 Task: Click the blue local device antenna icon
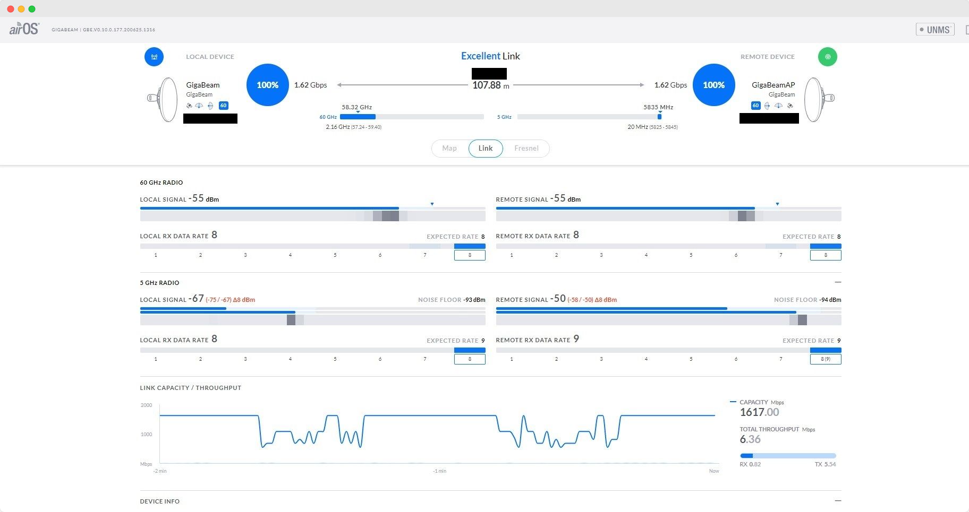154,57
